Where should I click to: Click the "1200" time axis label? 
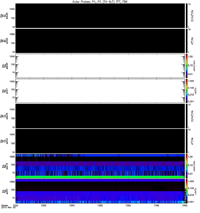(x=15, y=205)
